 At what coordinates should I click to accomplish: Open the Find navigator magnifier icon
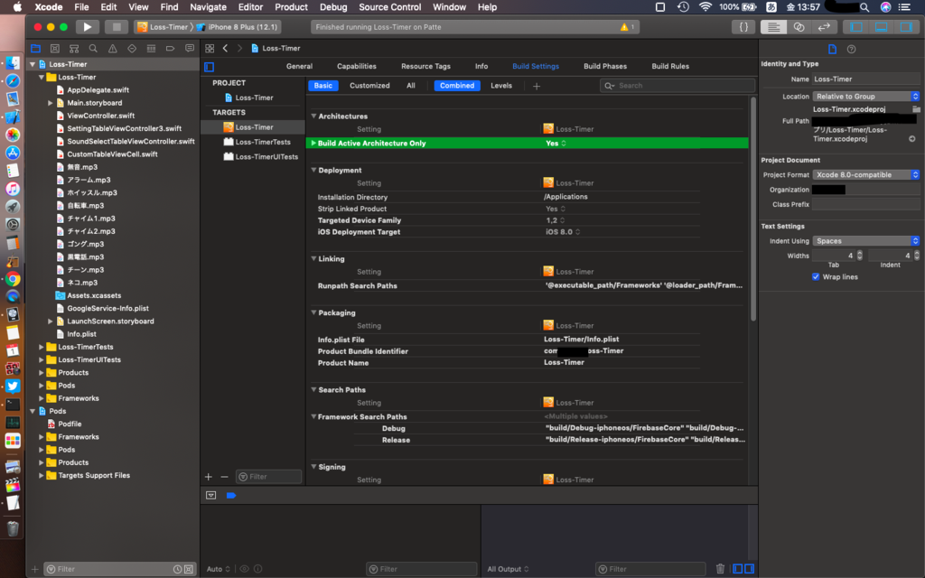[93, 49]
